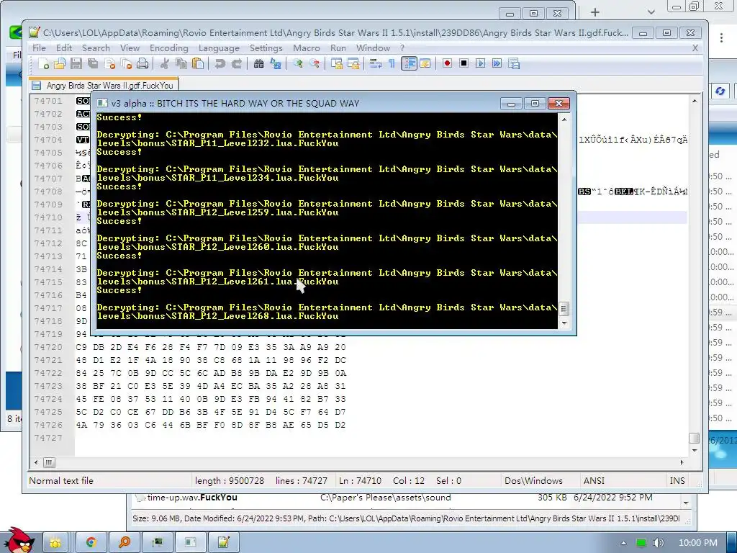Click Notepad++ horizontal scrollbar right arrow
The width and height of the screenshot is (737, 553).
pyautogui.click(x=682, y=462)
